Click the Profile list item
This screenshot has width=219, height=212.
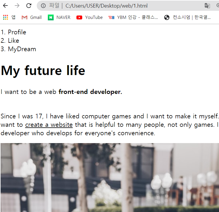tap(17, 32)
